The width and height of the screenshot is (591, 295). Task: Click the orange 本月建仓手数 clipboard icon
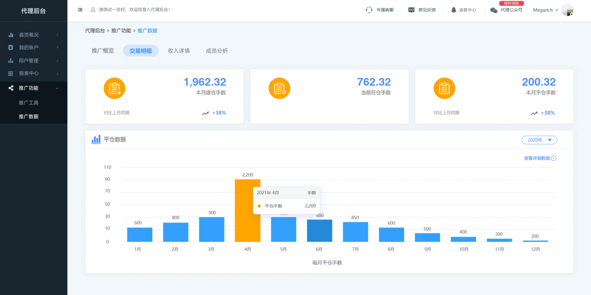(114, 88)
